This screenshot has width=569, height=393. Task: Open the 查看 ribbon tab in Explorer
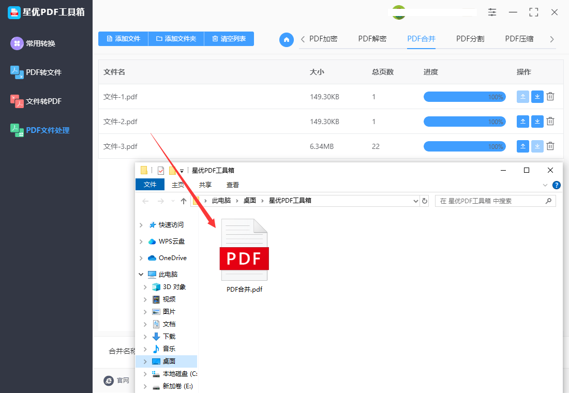[233, 185]
